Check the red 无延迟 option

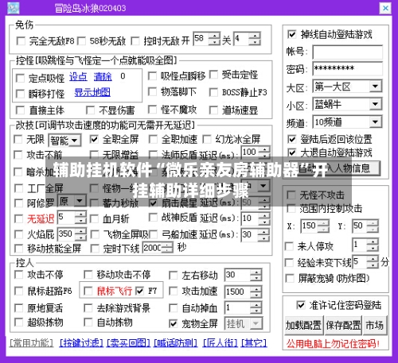pos(18,218)
